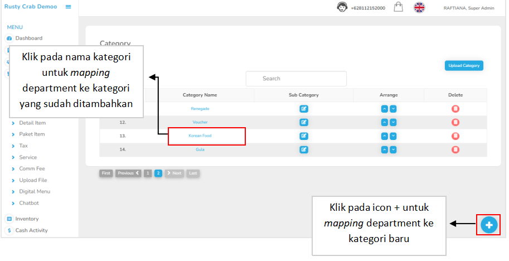Screen dimensions: 509x261
Task: Change language via UK flag
Action: click(x=419, y=7)
